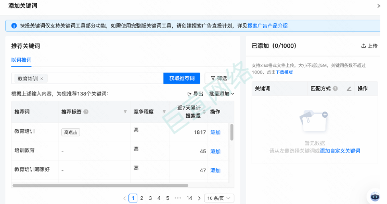Click the 教育培训哪家好 keyword cell
This screenshot has width=387, height=204.
coord(32,169)
